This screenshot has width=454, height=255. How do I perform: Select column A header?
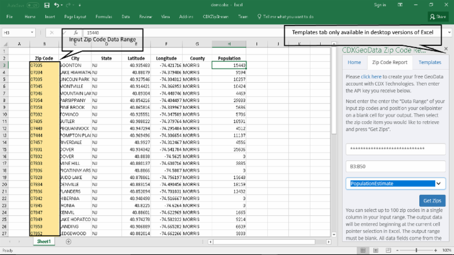(x=19, y=44)
